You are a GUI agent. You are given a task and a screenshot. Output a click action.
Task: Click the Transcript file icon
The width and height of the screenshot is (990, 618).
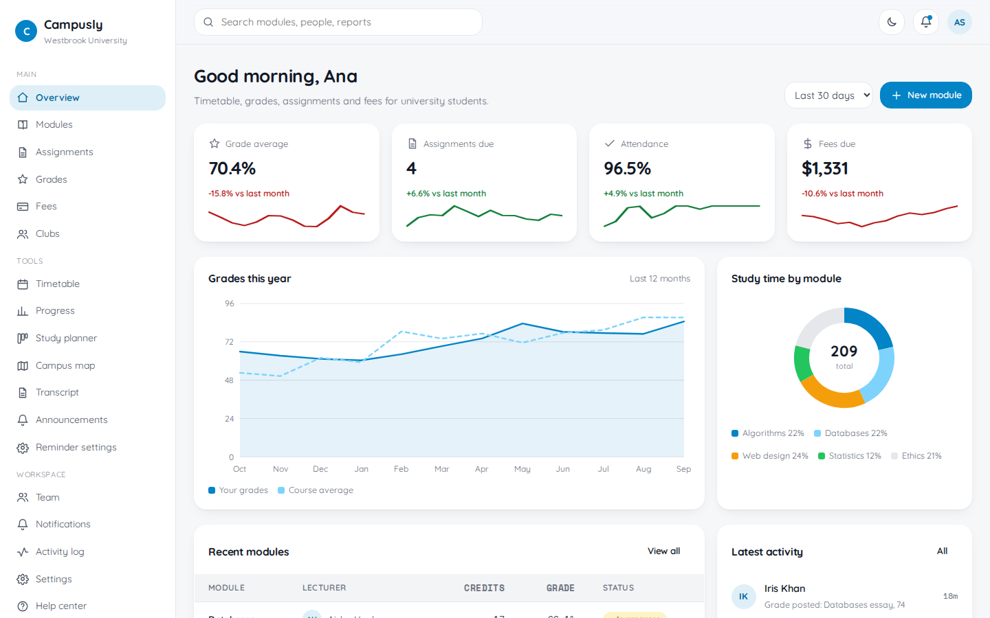click(23, 393)
